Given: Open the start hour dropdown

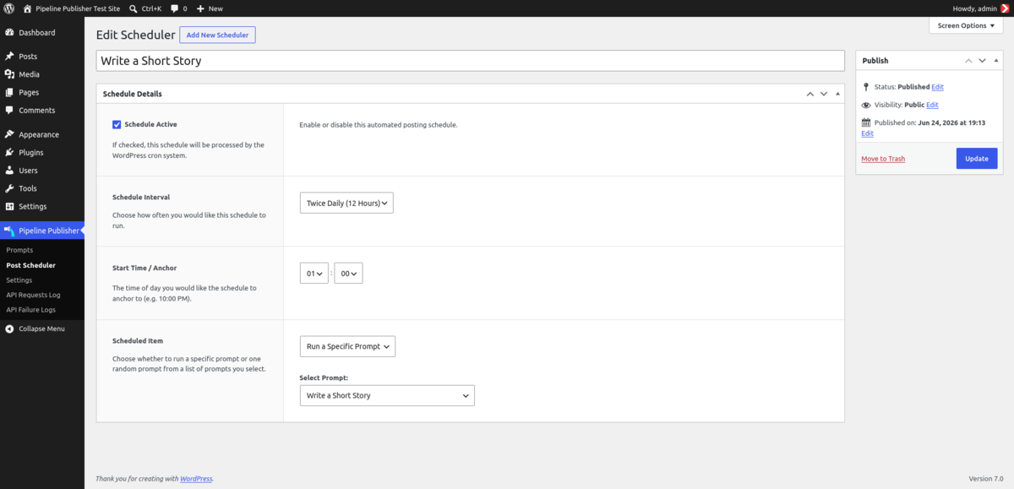Looking at the screenshot, I should (x=314, y=274).
